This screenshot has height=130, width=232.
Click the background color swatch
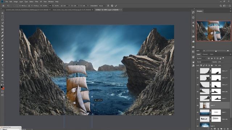(3, 88)
